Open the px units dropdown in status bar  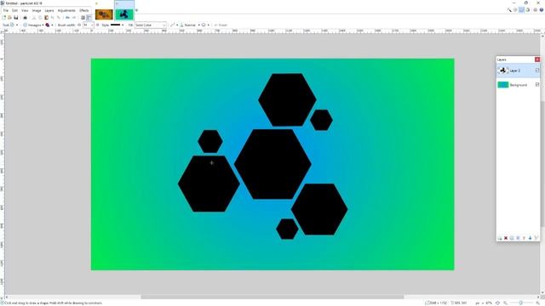coord(479,303)
